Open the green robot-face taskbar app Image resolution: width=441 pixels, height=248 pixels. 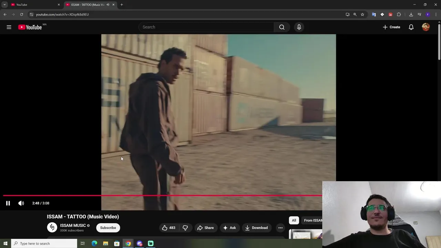[151, 244]
